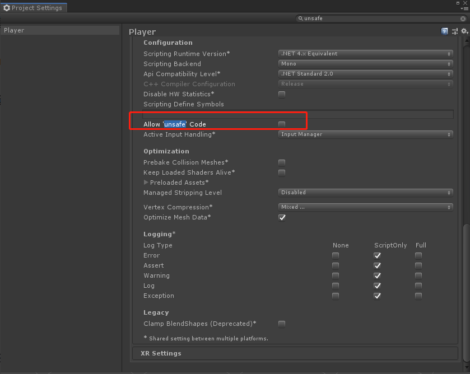Clear the unsafe search text
This screenshot has width=470, height=374.
(x=463, y=18)
